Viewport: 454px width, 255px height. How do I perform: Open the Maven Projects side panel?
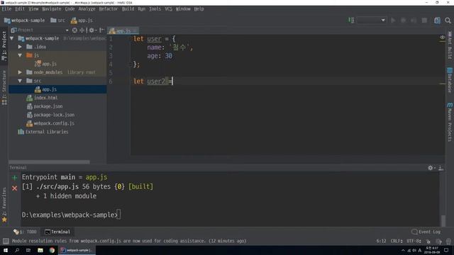(450, 122)
